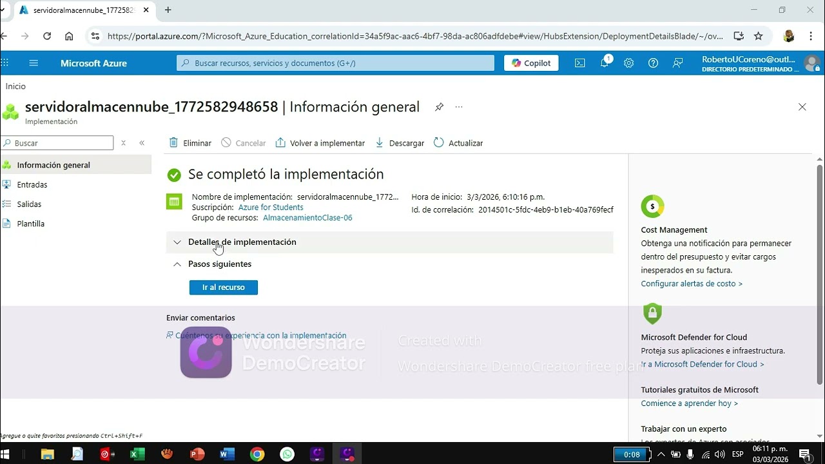Viewport: 825px width, 464px height.
Task: Go to browser home page icon
Action: (69, 36)
